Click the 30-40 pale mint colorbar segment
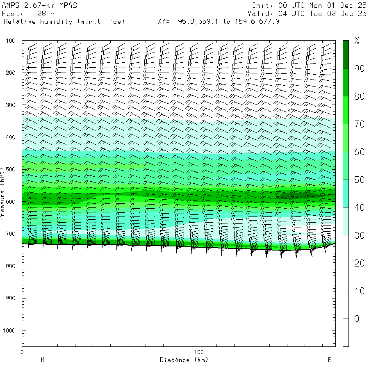 click(x=346, y=221)
